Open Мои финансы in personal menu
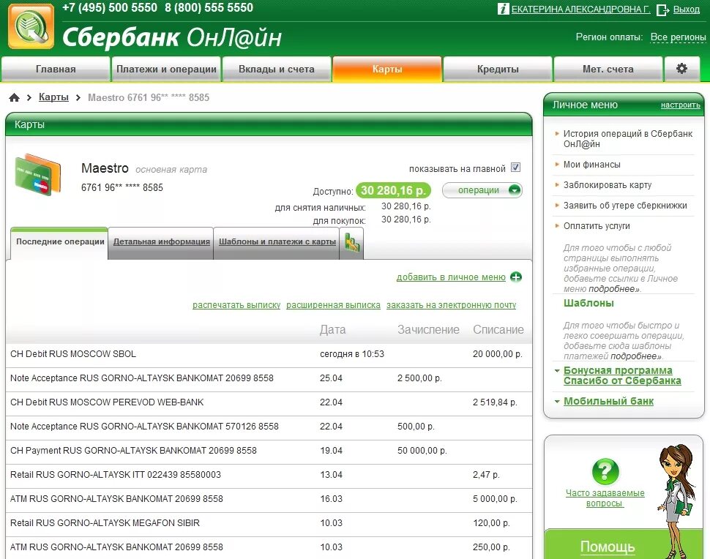The width and height of the screenshot is (710, 559). (592, 165)
